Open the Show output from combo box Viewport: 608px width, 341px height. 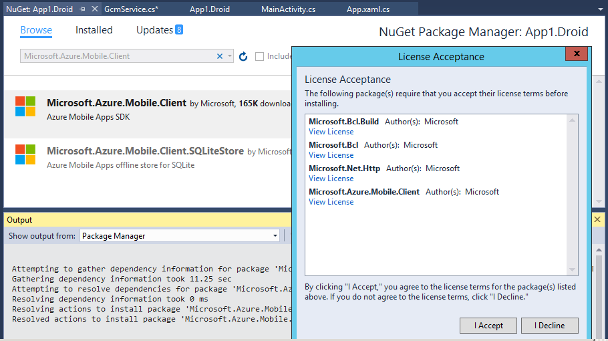coord(180,236)
